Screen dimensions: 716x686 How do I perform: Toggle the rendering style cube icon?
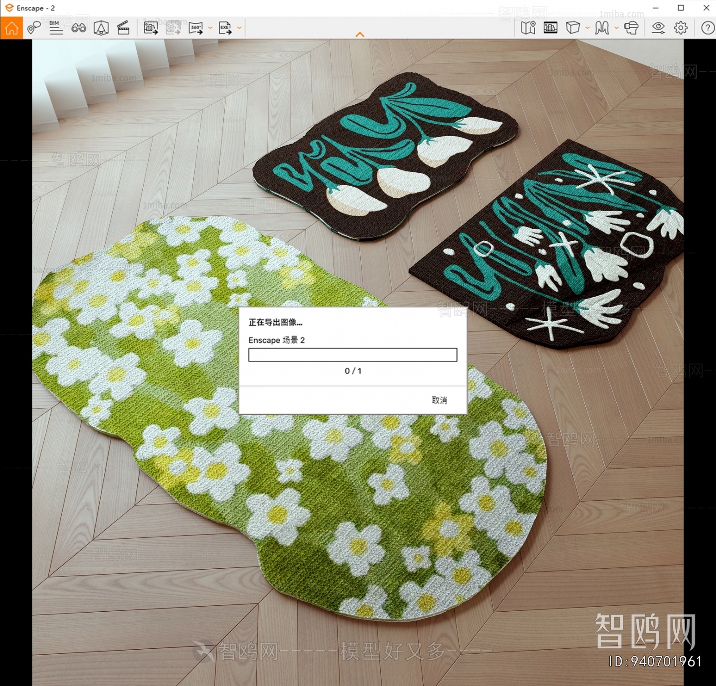pyautogui.click(x=573, y=28)
